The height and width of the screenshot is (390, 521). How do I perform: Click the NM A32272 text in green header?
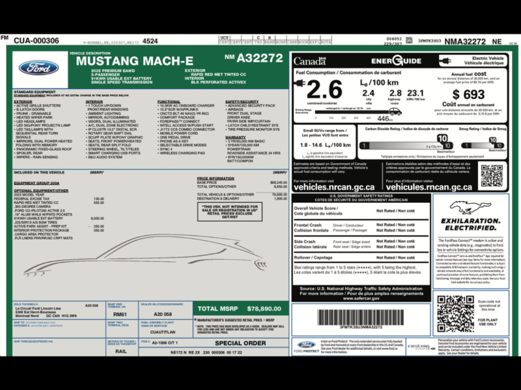tap(253, 58)
